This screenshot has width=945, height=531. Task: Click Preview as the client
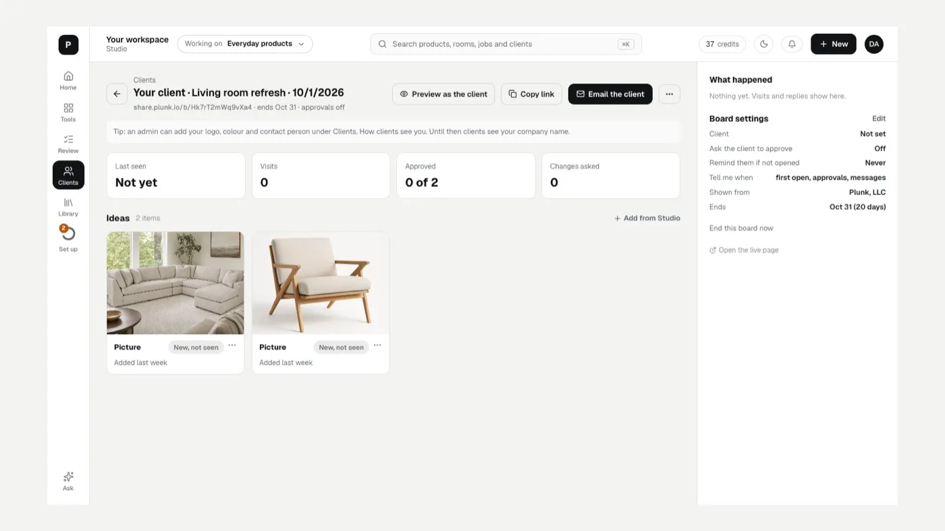[443, 94]
